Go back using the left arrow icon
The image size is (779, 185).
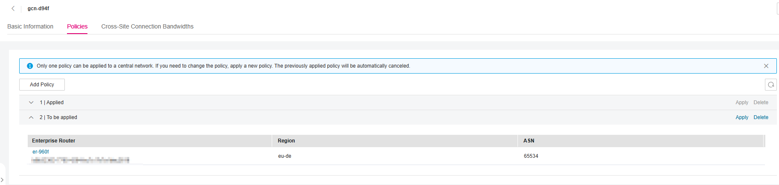click(x=13, y=9)
